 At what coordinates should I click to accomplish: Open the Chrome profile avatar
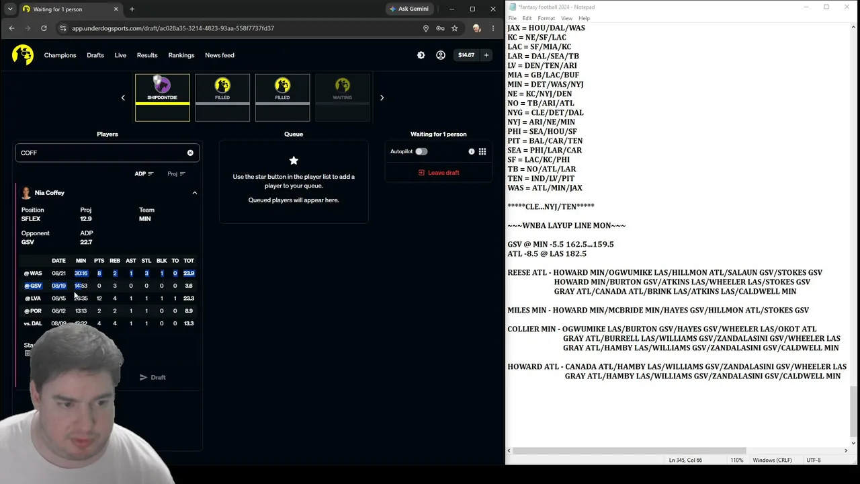[x=476, y=28]
